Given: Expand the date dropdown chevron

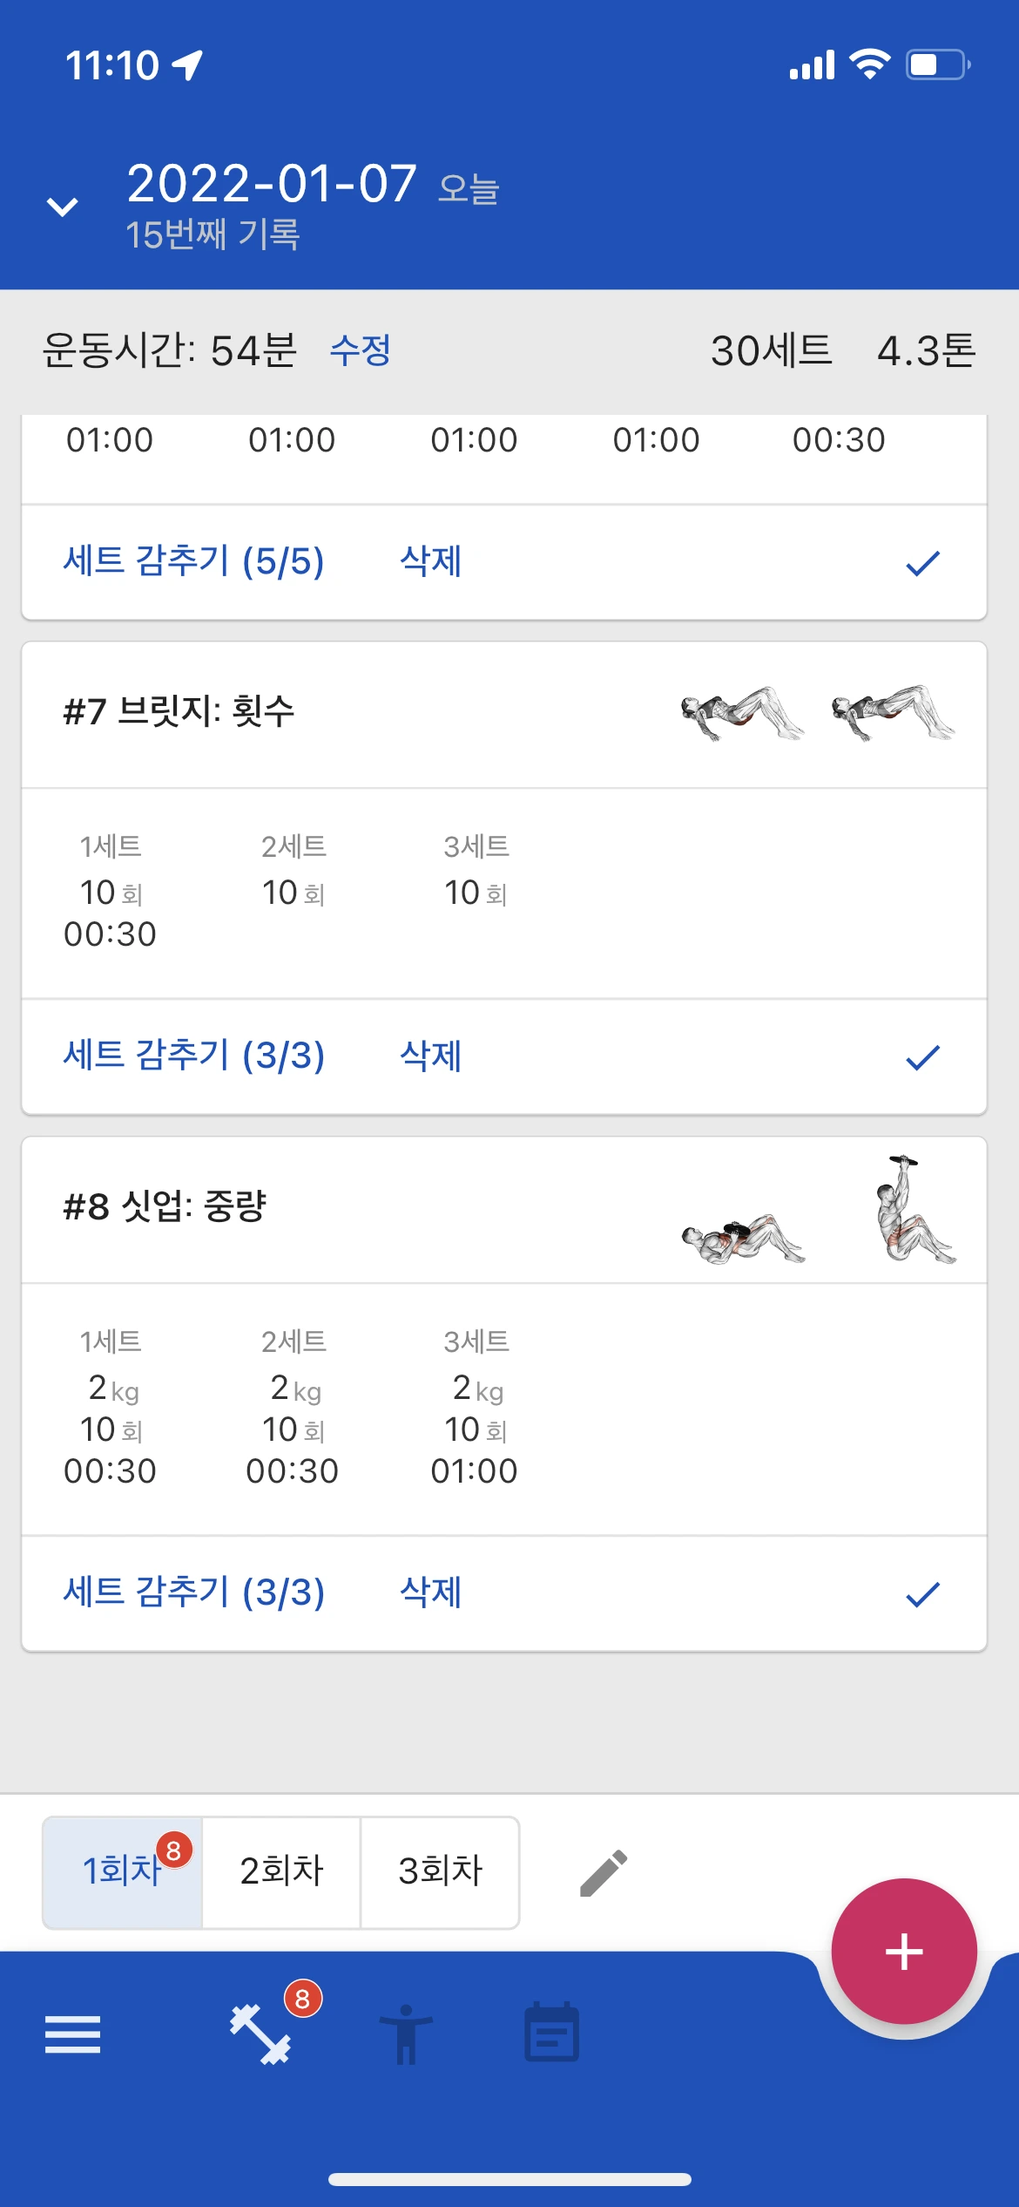Looking at the screenshot, I should tap(62, 207).
